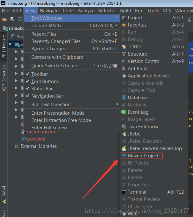Image resolution: width=193 pixels, height=217 pixels.
Task: Click the Project view selector icon
Action: (13, 36)
